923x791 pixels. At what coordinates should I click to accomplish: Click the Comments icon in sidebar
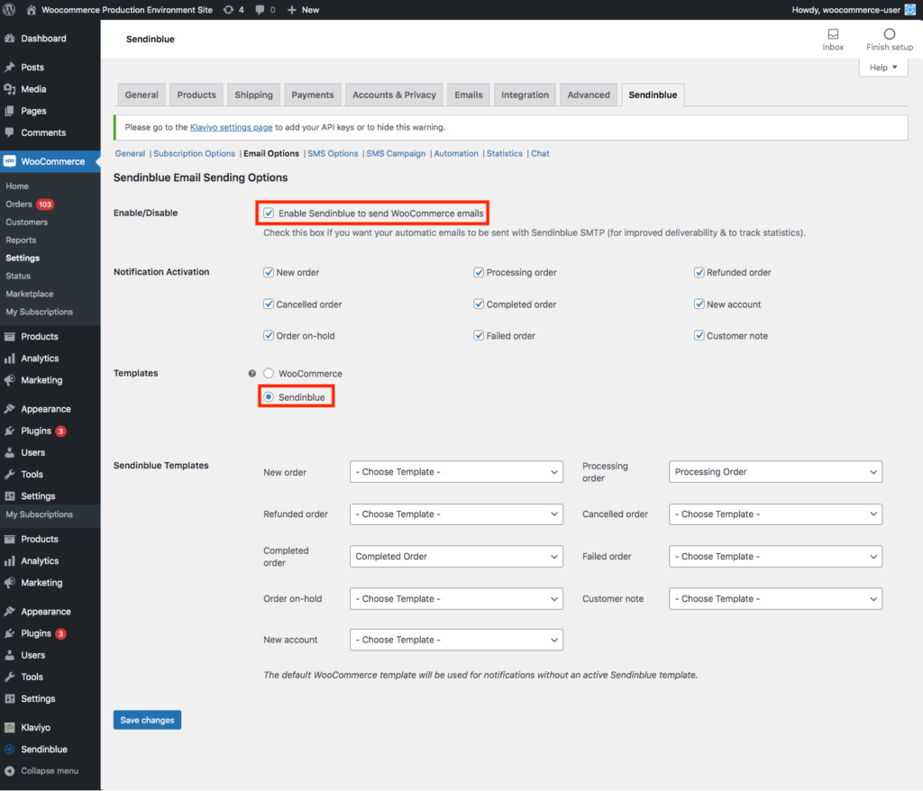pyautogui.click(x=9, y=132)
